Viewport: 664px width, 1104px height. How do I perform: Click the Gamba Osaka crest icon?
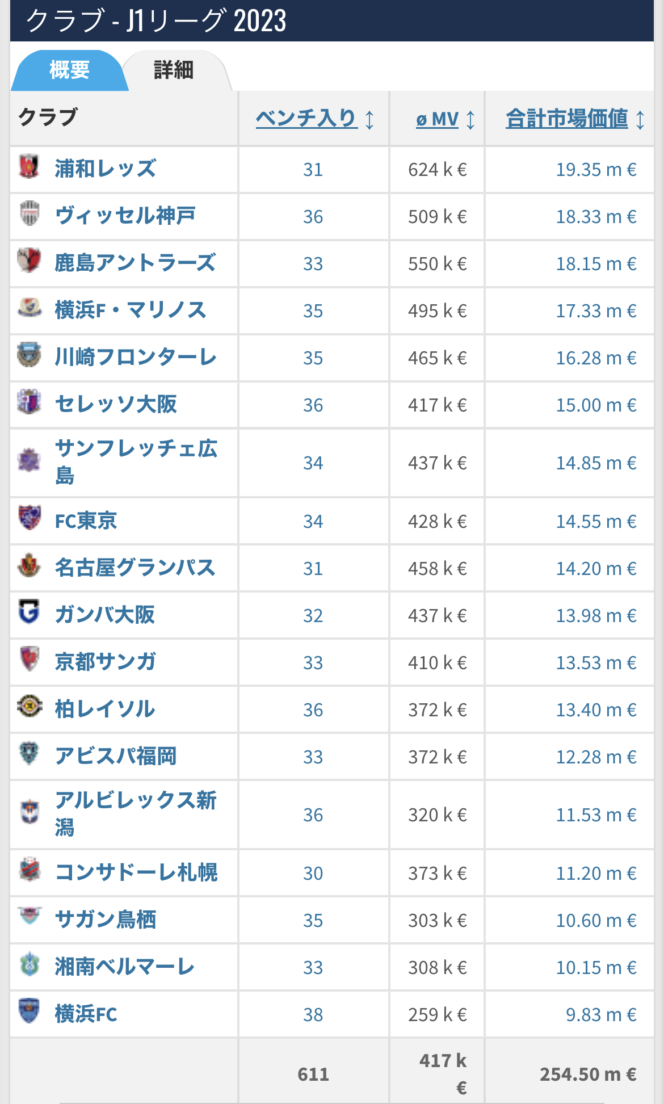click(x=30, y=612)
